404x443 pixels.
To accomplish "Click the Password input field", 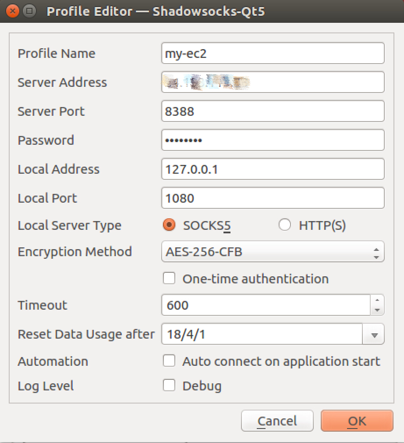I will tap(273, 140).
